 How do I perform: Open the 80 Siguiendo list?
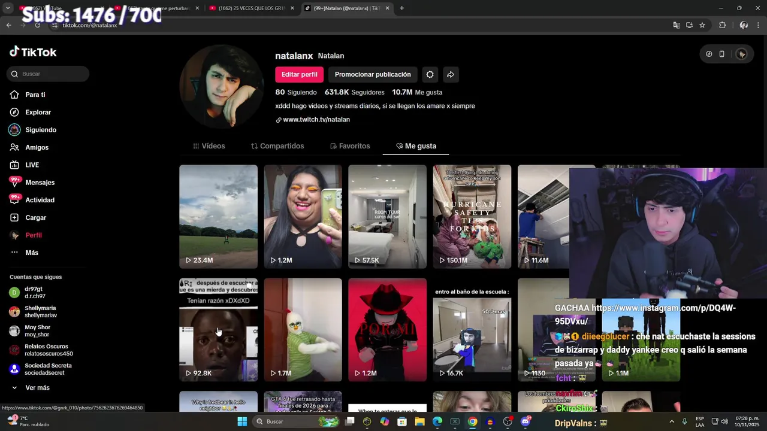point(296,92)
